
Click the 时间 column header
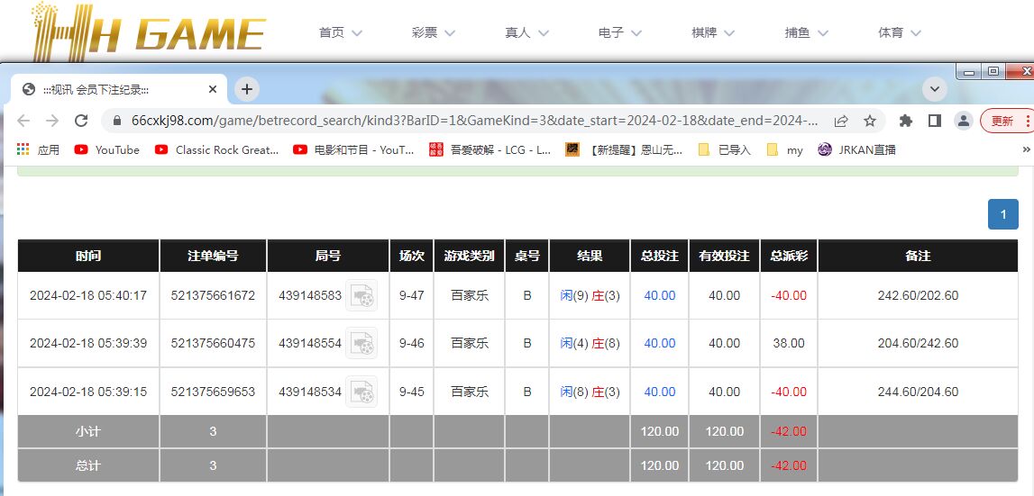coord(88,256)
